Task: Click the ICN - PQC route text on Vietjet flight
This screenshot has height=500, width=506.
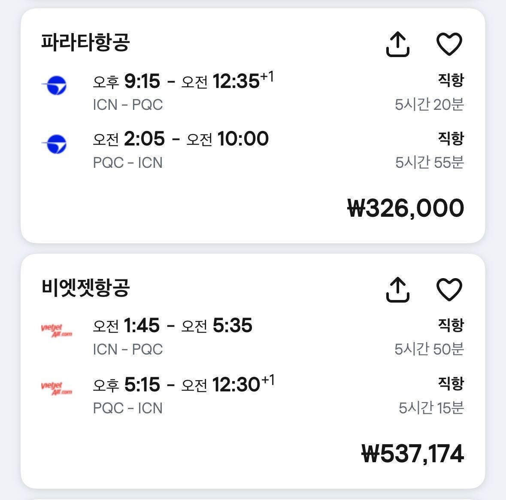Action: point(128,348)
